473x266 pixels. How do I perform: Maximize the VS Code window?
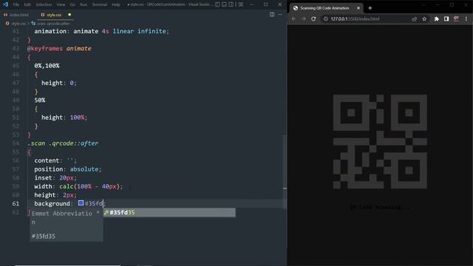click(265, 4)
